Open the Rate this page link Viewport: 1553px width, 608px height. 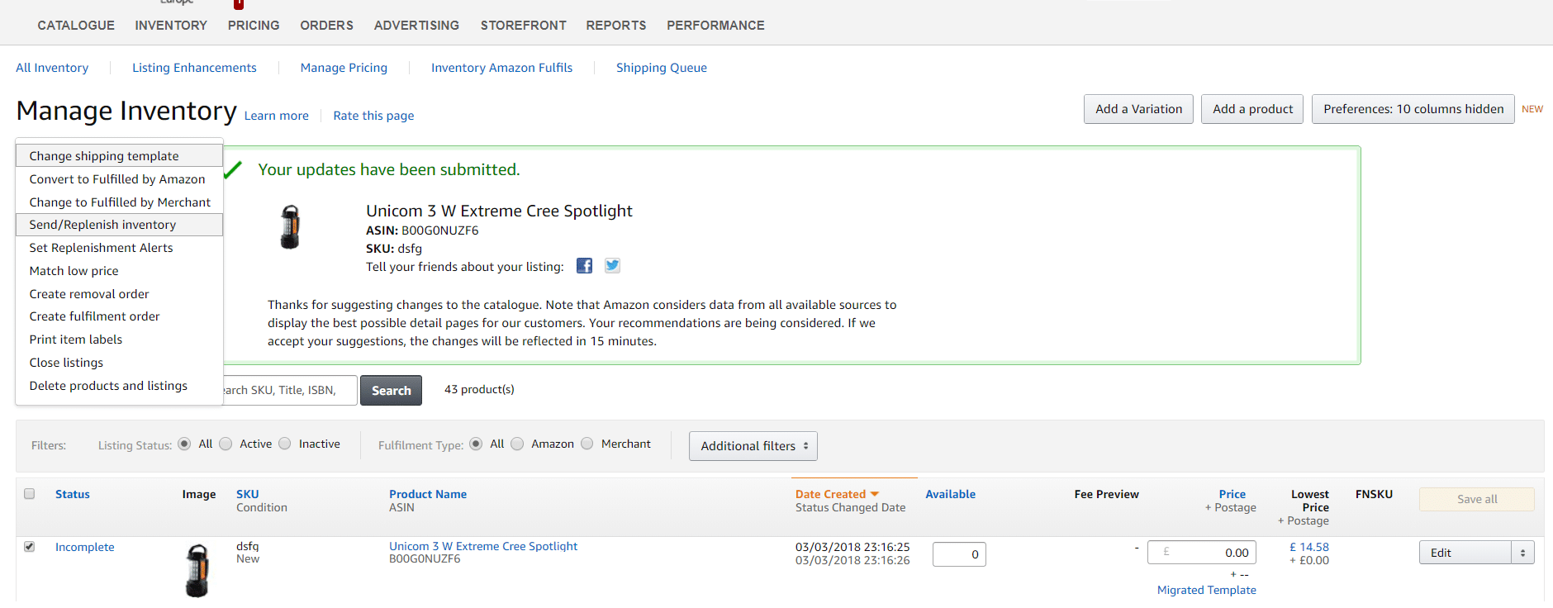tap(373, 116)
